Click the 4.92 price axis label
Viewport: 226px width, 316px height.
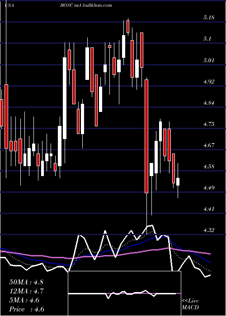[x=209, y=81]
